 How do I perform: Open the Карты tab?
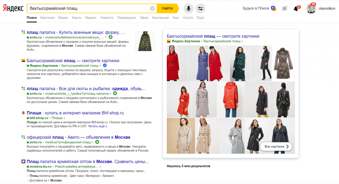pos(76,18)
